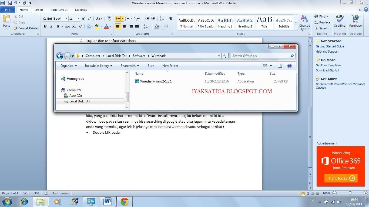Viewport: 369px width, 207px height.
Task: Click Replace in Editing group
Action: point(322,22)
